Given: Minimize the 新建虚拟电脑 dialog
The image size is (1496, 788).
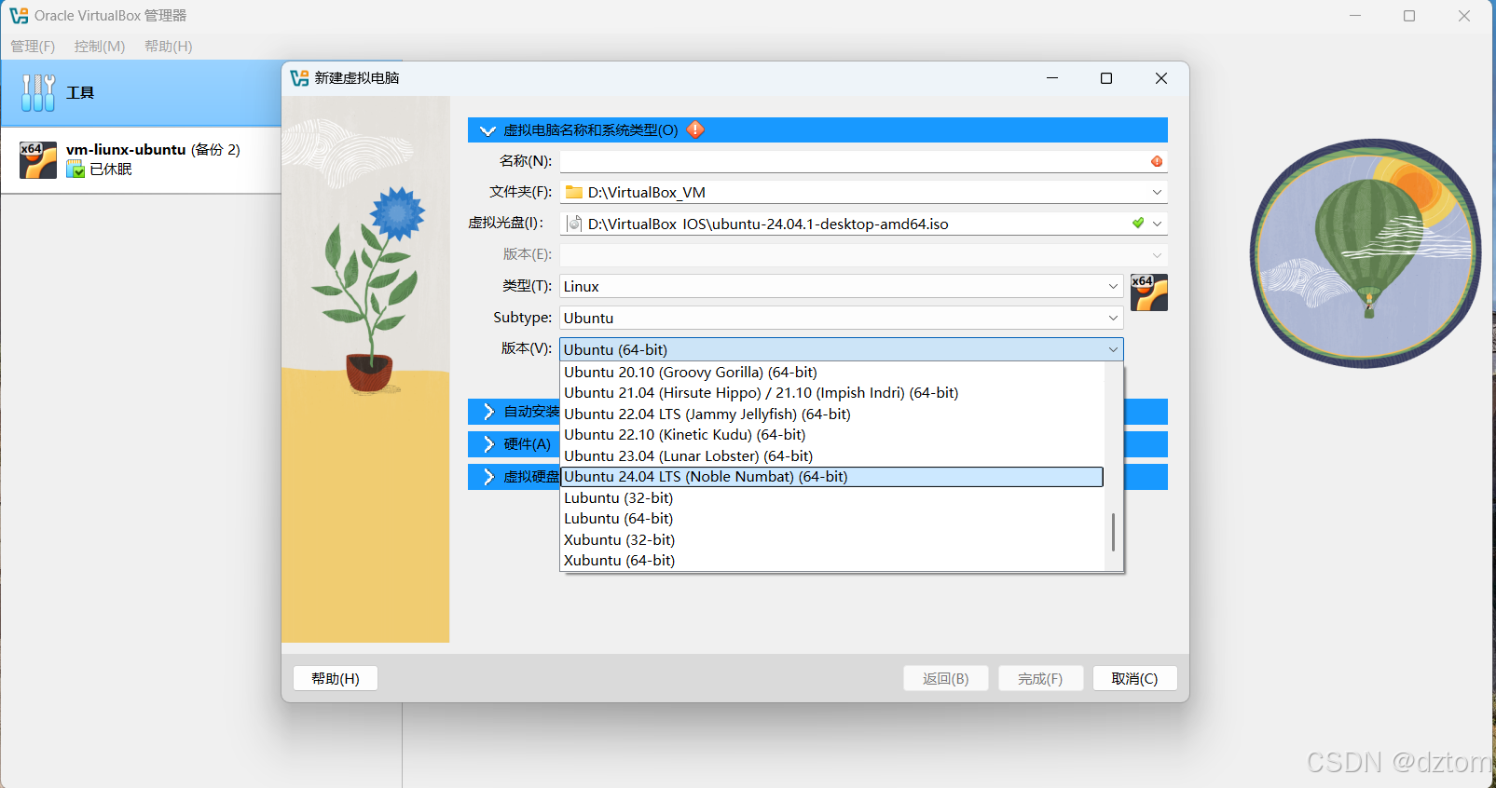Looking at the screenshot, I should click(x=1052, y=78).
